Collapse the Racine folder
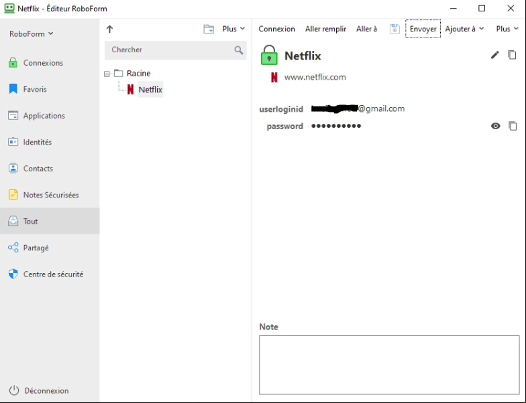526x403 pixels. point(107,74)
